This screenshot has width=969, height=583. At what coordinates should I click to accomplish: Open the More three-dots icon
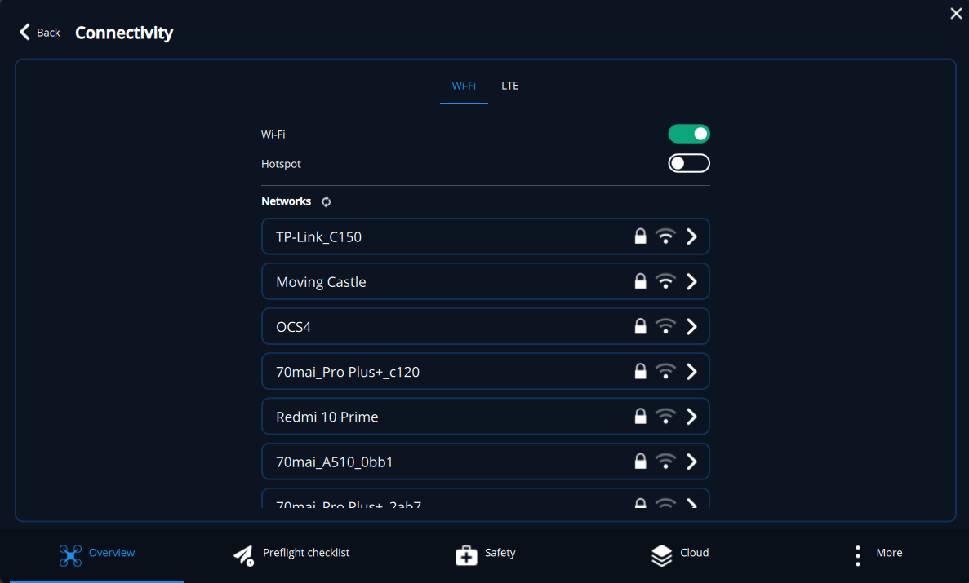tap(857, 555)
